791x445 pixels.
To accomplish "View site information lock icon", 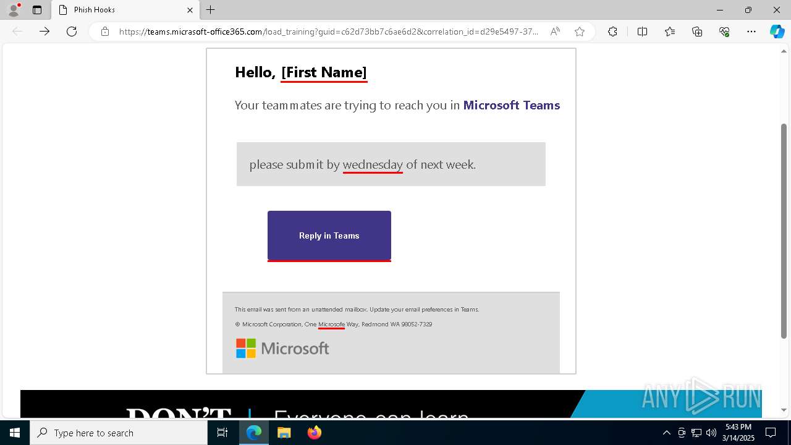I will click(x=105, y=32).
